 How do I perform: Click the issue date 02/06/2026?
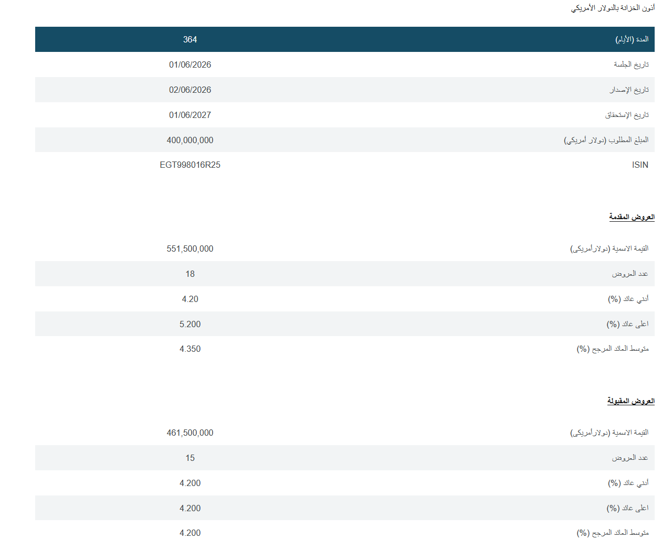click(x=190, y=90)
